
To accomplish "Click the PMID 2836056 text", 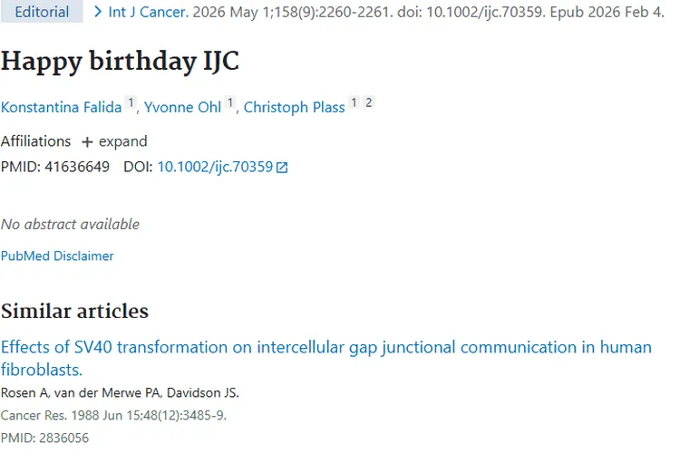I will (44, 438).
